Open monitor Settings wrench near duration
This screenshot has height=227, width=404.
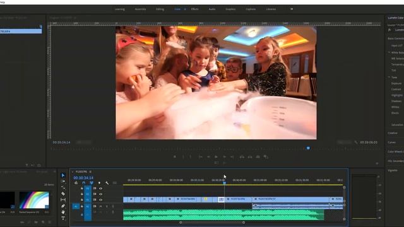coord(356,143)
